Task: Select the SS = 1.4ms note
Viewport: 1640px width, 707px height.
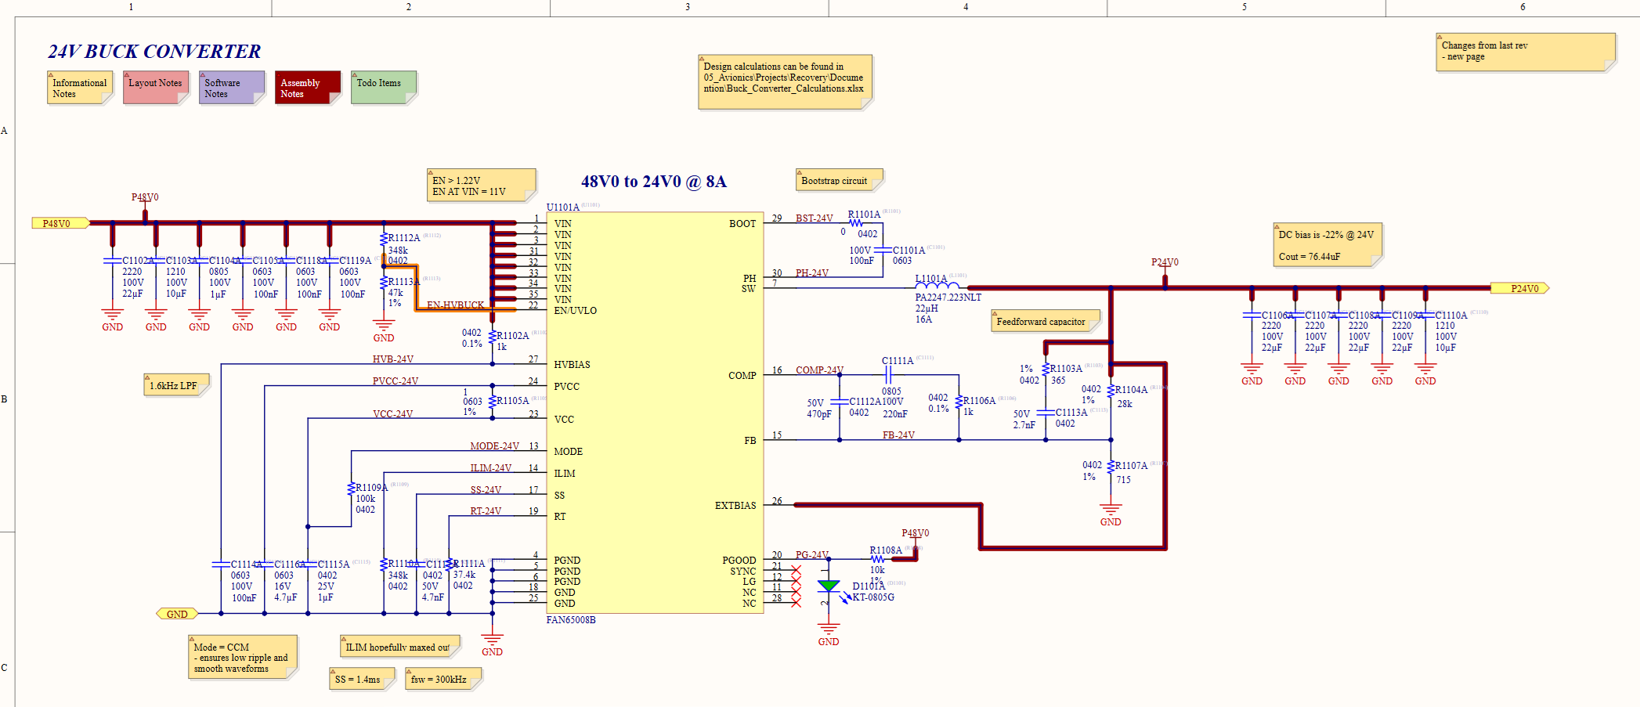Action: (362, 679)
